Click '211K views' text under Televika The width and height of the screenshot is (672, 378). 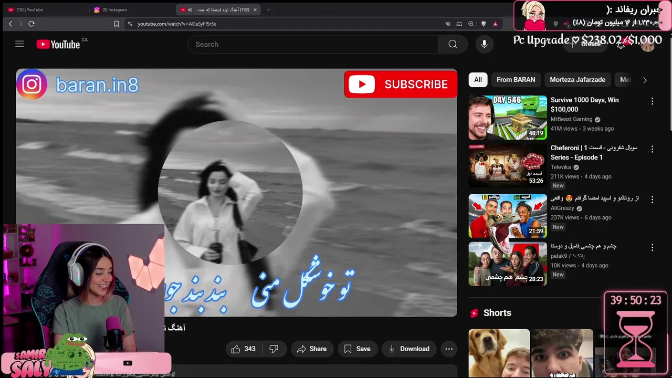tap(565, 176)
